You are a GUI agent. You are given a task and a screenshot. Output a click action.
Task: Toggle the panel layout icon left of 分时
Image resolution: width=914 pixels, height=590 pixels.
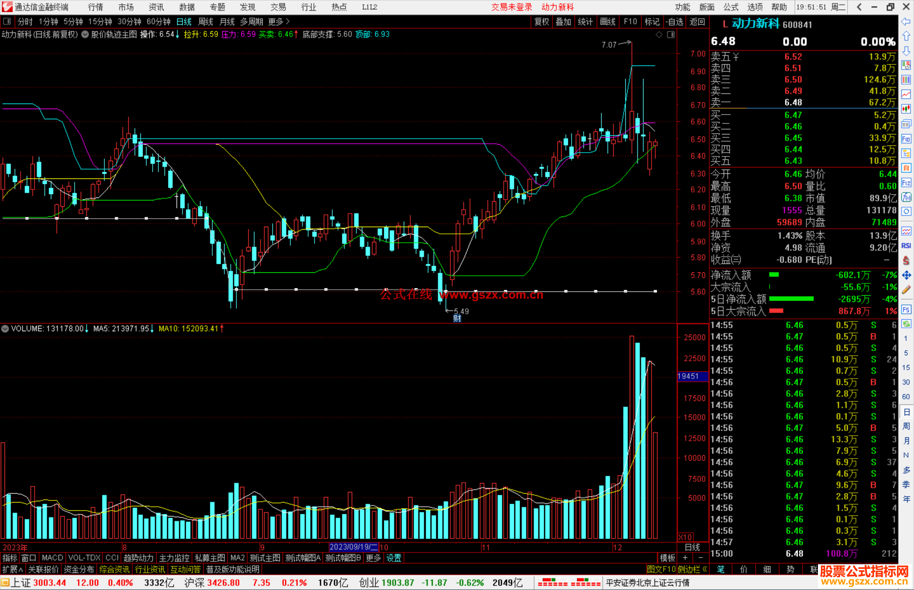(7, 21)
